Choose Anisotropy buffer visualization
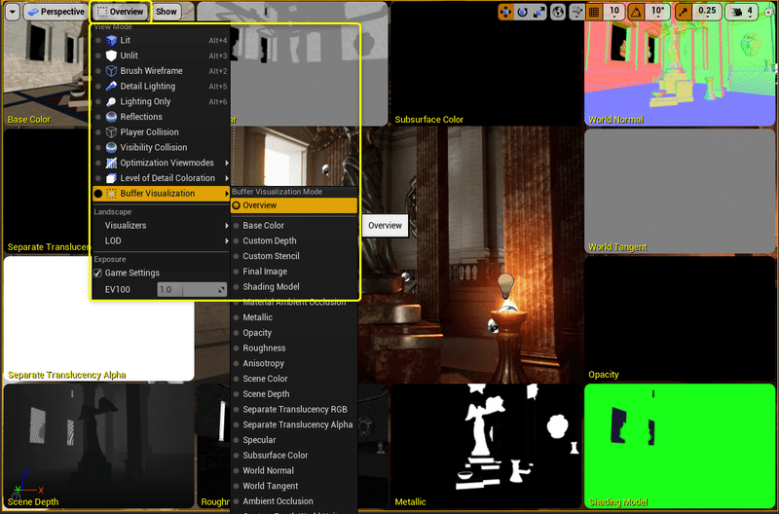The width and height of the screenshot is (779, 514). pyautogui.click(x=294, y=363)
